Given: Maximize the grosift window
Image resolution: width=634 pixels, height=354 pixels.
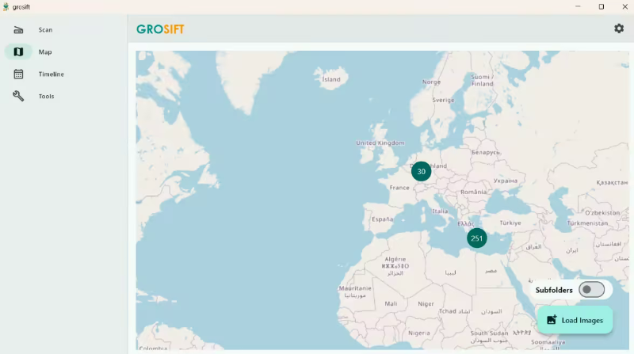Looking at the screenshot, I should [601, 6].
